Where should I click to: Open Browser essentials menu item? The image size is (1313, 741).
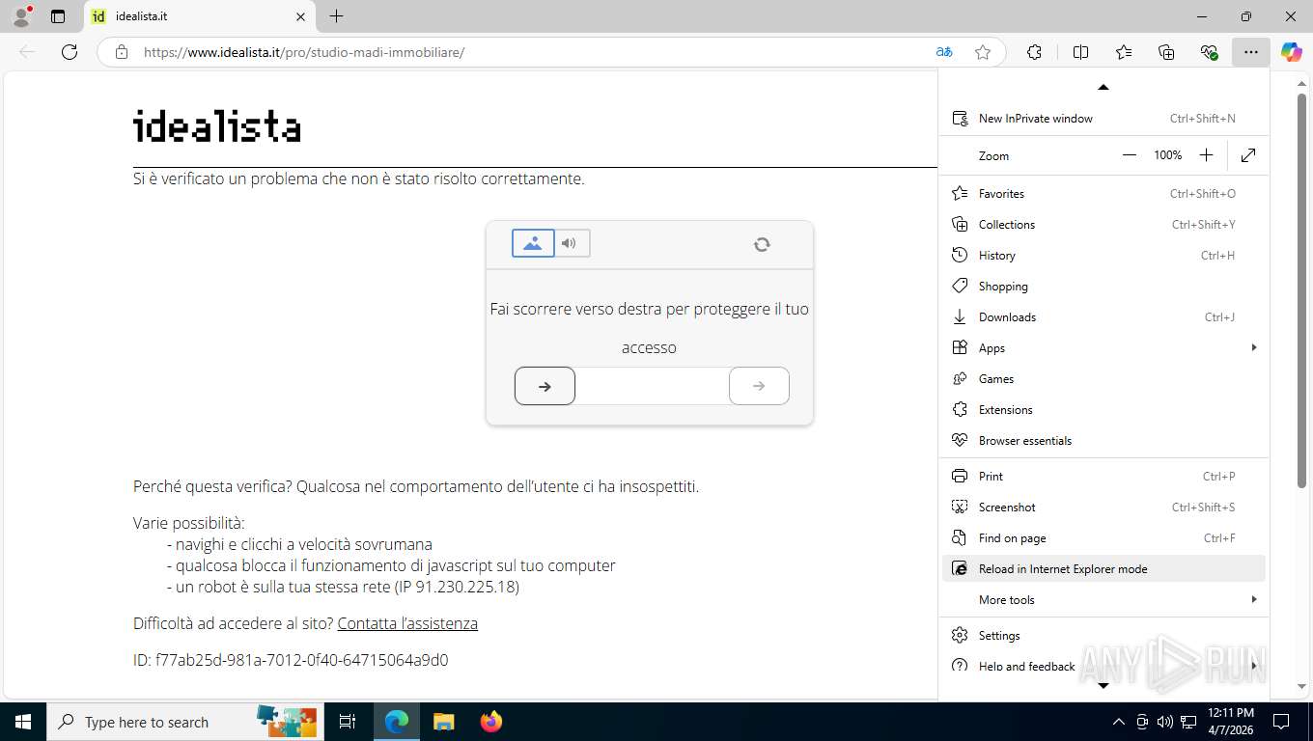click(1103, 441)
